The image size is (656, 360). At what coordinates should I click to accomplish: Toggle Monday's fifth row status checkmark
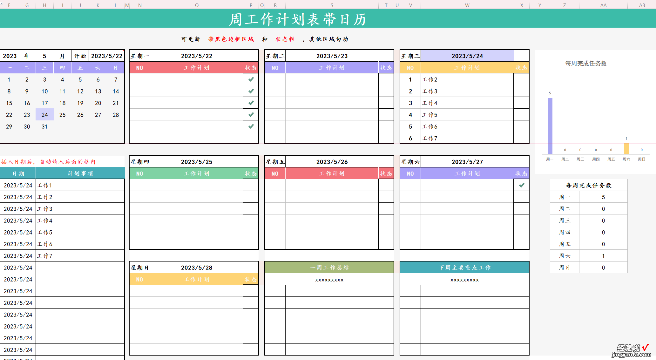click(x=251, y=126)
